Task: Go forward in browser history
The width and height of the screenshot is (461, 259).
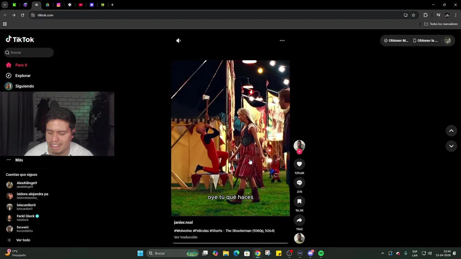Action: click(14, 15)
